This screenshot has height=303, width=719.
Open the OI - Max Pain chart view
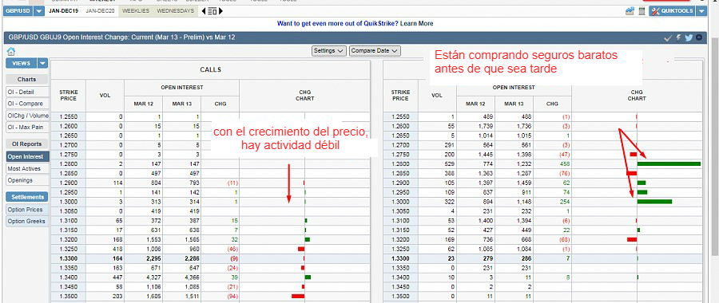pyautogui.click(x=27, y=127)
